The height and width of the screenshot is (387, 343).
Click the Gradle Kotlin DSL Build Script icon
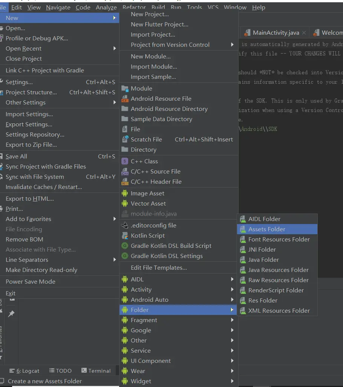[x=125, y=246]
